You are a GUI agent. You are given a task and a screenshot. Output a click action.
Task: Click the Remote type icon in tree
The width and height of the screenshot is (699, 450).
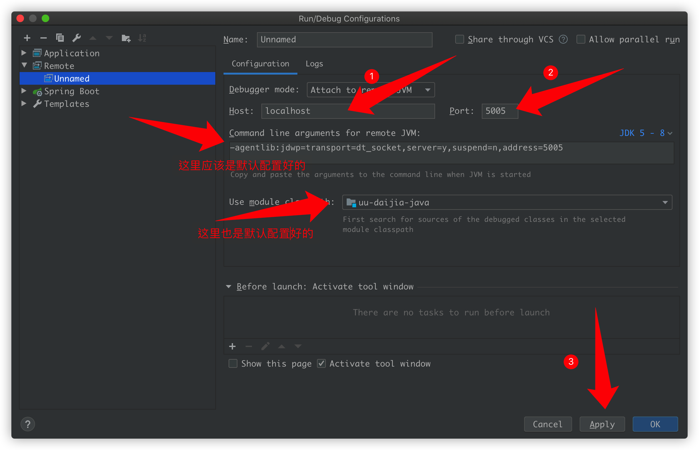click(37, 66)
